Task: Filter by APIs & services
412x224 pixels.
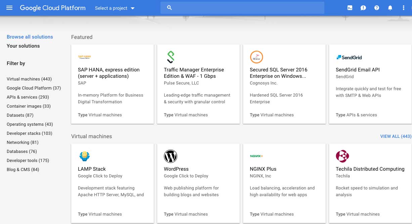Action: pos(28,97)
